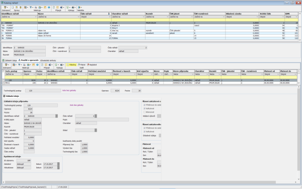Switch to the Základní údaje tab
The image size is (302, 189).
tap(10, 60)
